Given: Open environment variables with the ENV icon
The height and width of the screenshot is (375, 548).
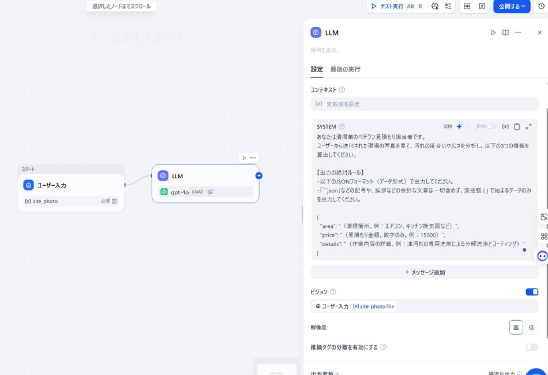Looking at the screenshot, I should tap(467, 6).
